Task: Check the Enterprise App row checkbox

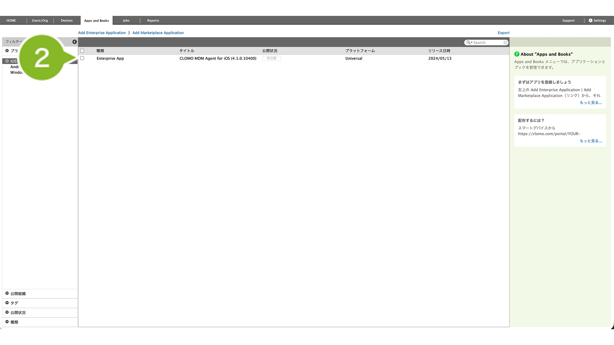Action: pos(82,58)
